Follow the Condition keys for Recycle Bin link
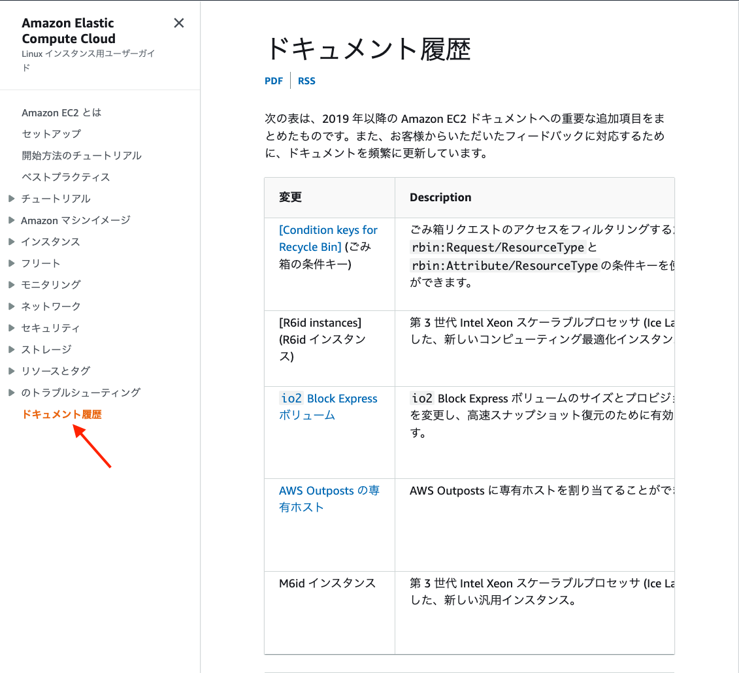 point(328,238)
